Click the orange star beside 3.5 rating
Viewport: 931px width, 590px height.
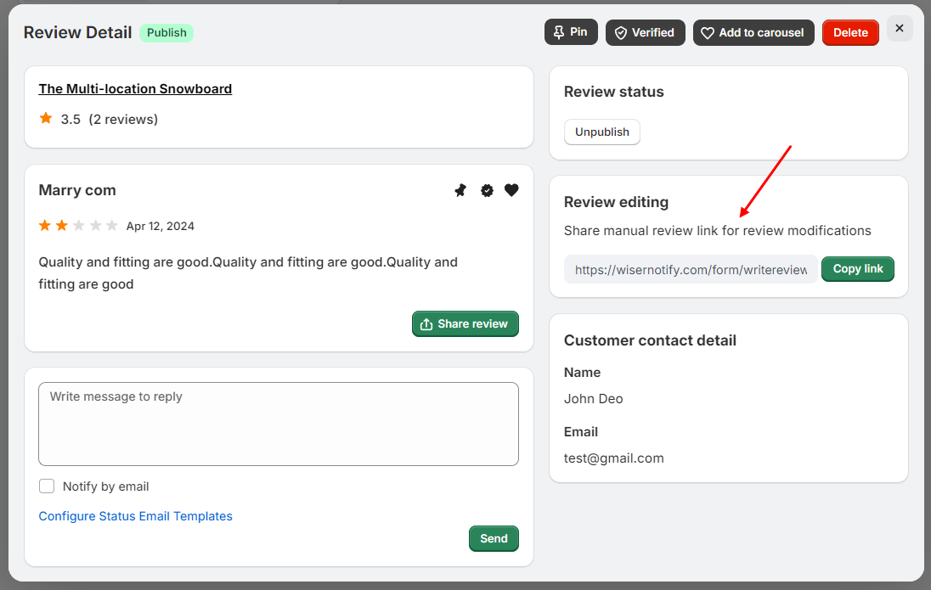coord(46,119)
